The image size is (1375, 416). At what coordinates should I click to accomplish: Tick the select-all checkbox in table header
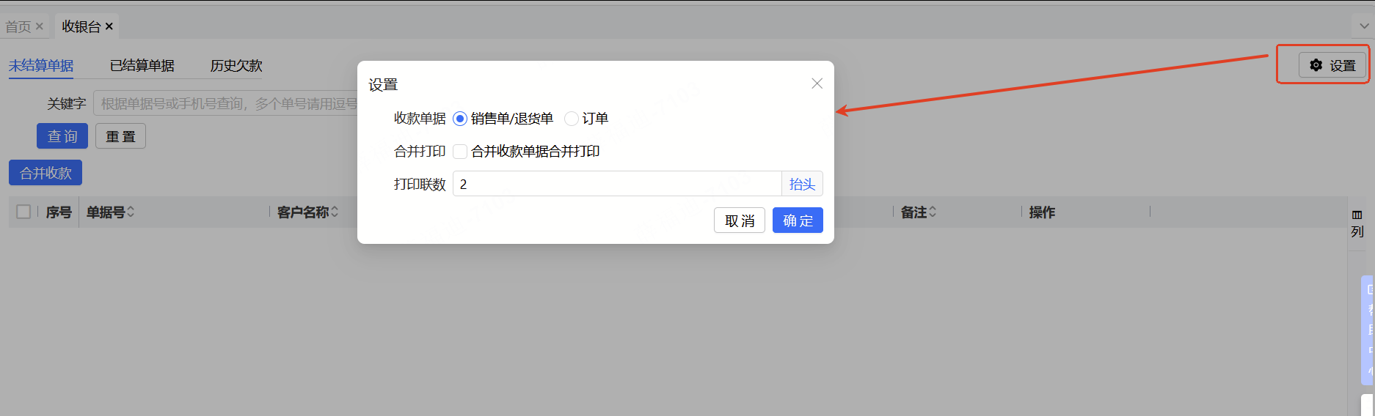click(x=23, y=212)
